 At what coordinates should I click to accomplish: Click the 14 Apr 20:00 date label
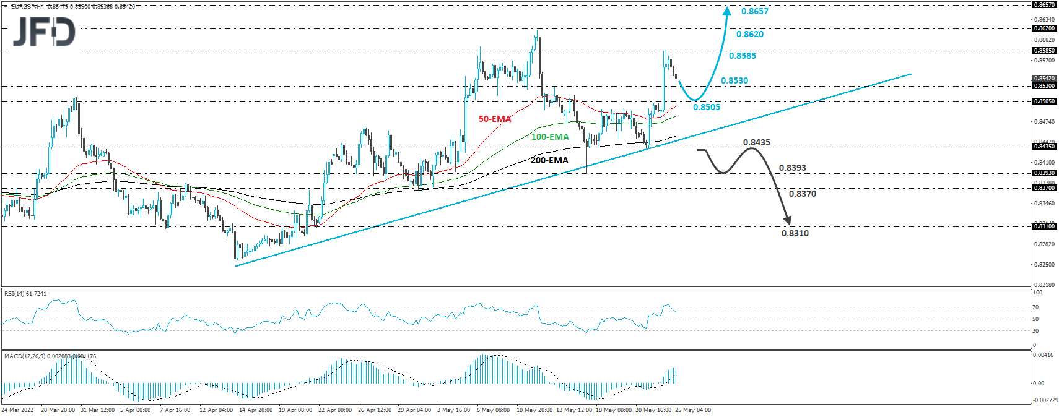pos(256,410)
